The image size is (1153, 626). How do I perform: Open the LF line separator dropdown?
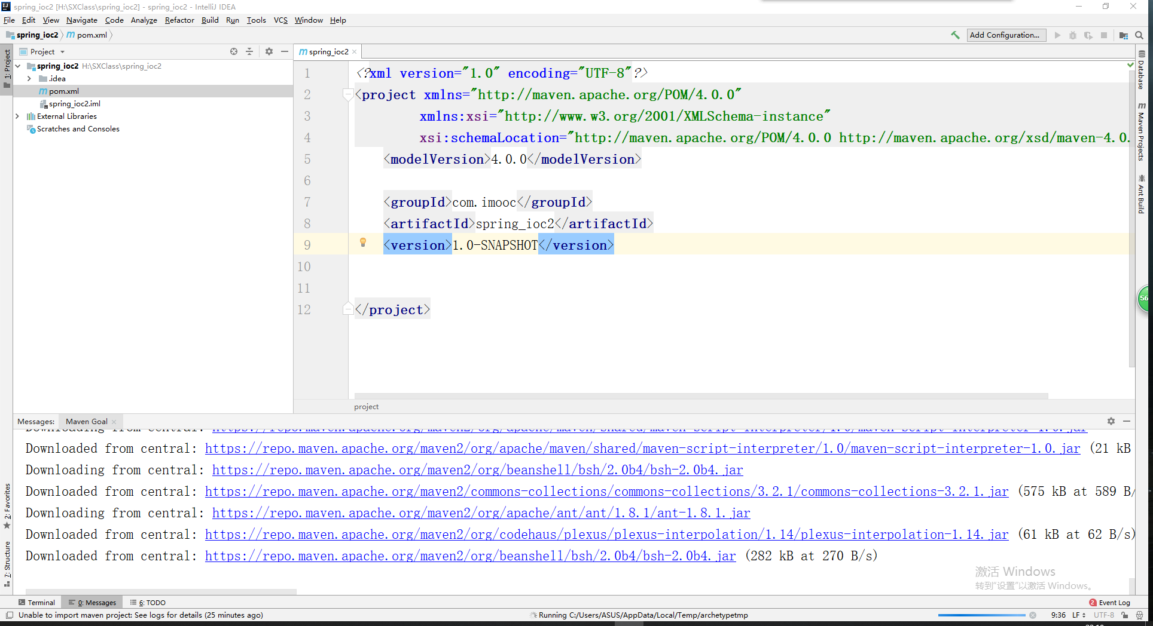coord(1079,615)
